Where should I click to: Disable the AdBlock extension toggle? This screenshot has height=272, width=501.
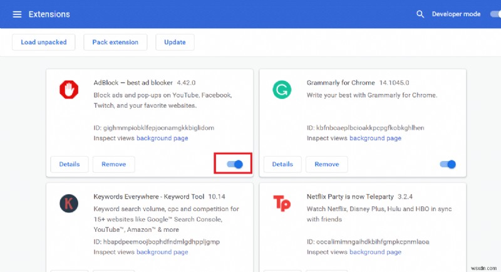click(234, 164)
